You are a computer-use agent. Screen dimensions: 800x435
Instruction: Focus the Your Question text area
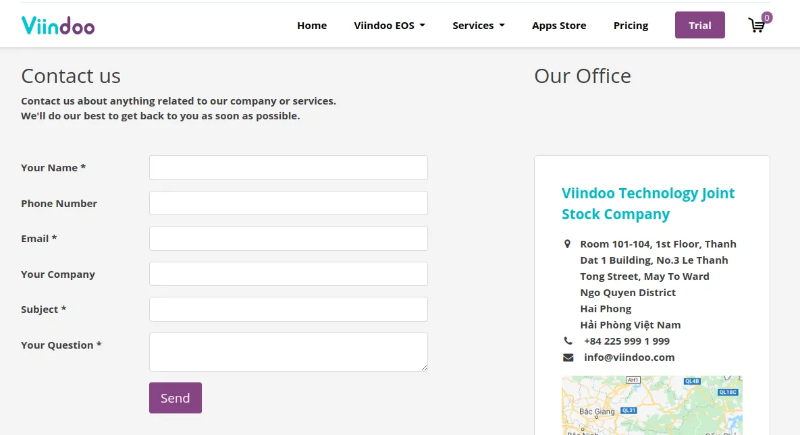point(288,352)
